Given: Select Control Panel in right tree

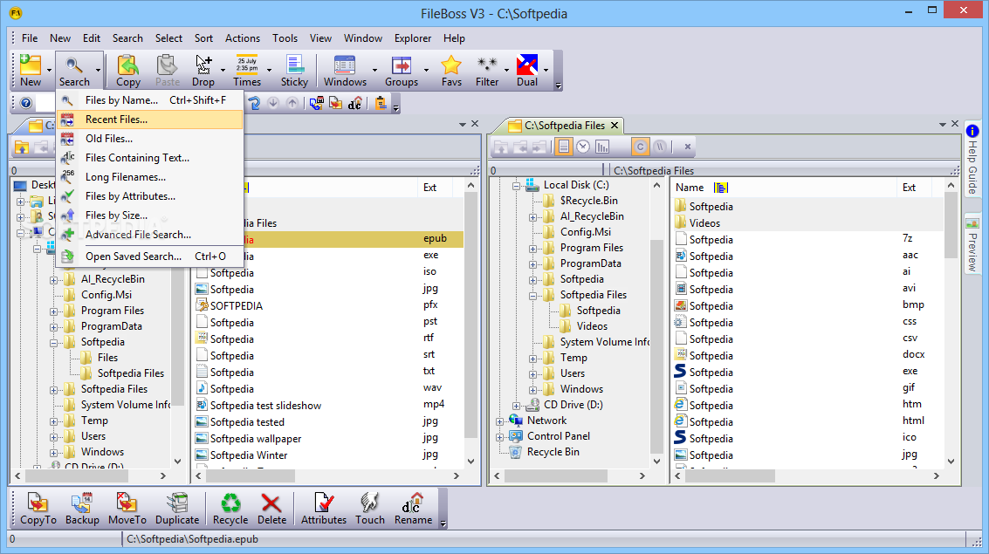Looking at the screenshot, I should (558, 436).
